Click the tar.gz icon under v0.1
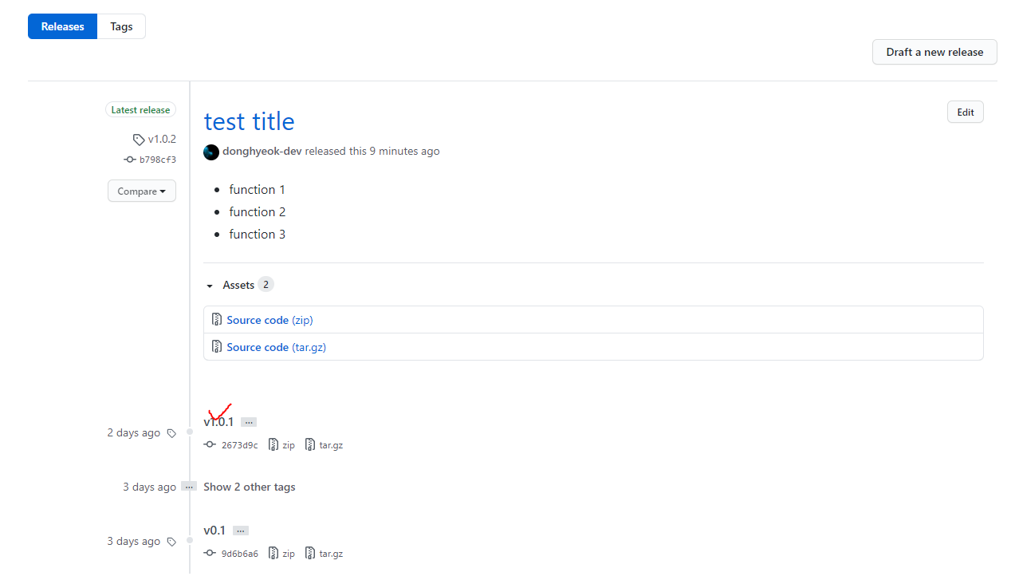1015x580 pixels. (310, 554)
